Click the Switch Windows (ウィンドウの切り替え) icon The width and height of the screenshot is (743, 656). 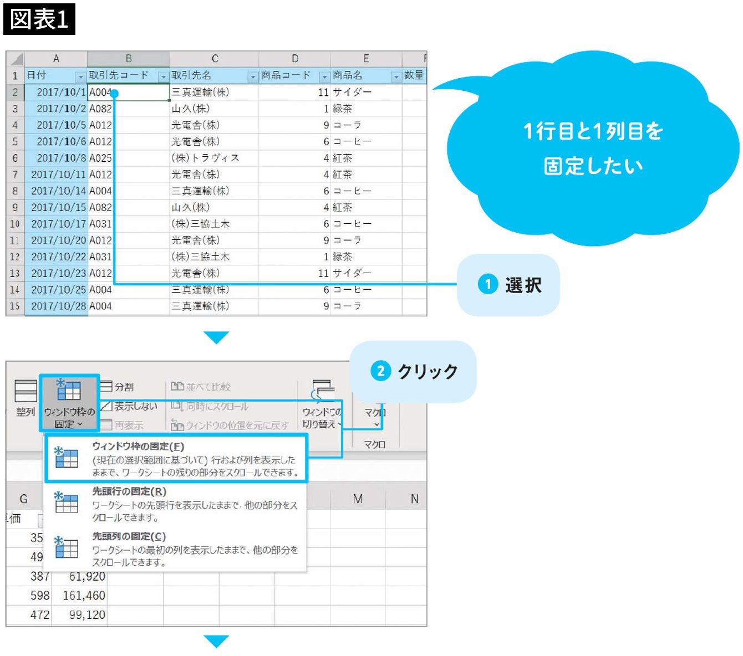[323, 391]
